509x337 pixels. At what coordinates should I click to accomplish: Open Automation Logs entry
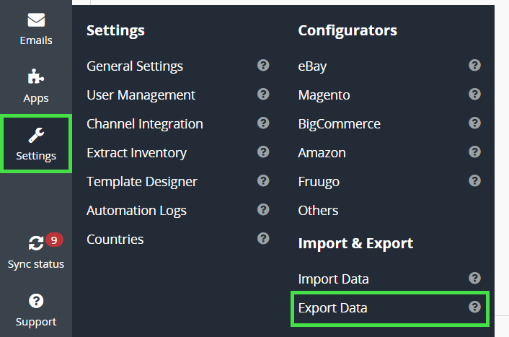click(136, 210)
